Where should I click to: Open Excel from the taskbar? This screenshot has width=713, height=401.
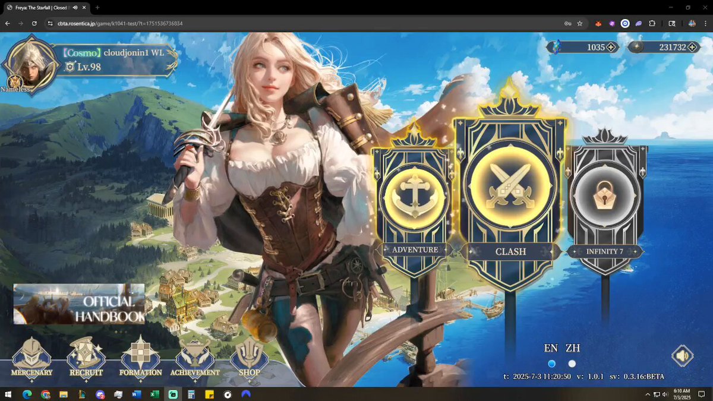pyautogui.click(x=154, y=394)
